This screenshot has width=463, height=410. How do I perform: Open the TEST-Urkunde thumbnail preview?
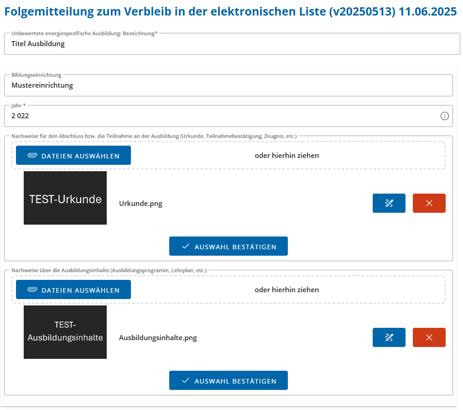coord(65,198)
